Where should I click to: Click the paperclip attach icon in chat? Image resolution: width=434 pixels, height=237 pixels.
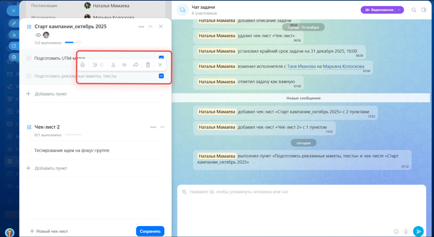184,192
